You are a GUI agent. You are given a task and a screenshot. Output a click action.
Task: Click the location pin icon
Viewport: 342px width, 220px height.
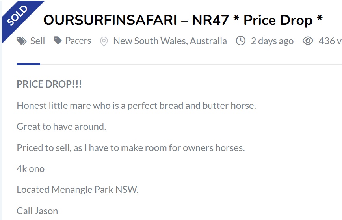[104, 41]
